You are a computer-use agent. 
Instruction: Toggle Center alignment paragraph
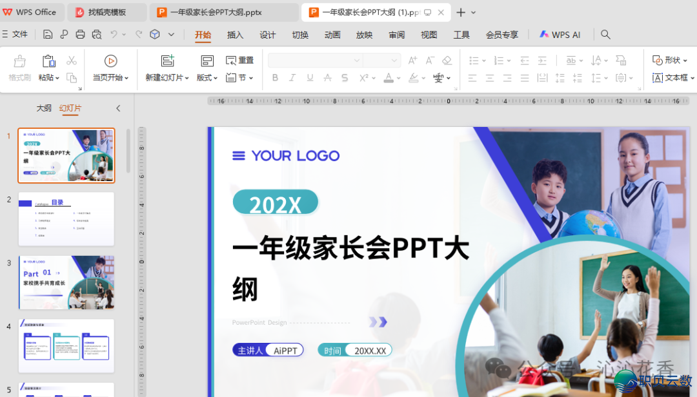click(x=490, y=79)
